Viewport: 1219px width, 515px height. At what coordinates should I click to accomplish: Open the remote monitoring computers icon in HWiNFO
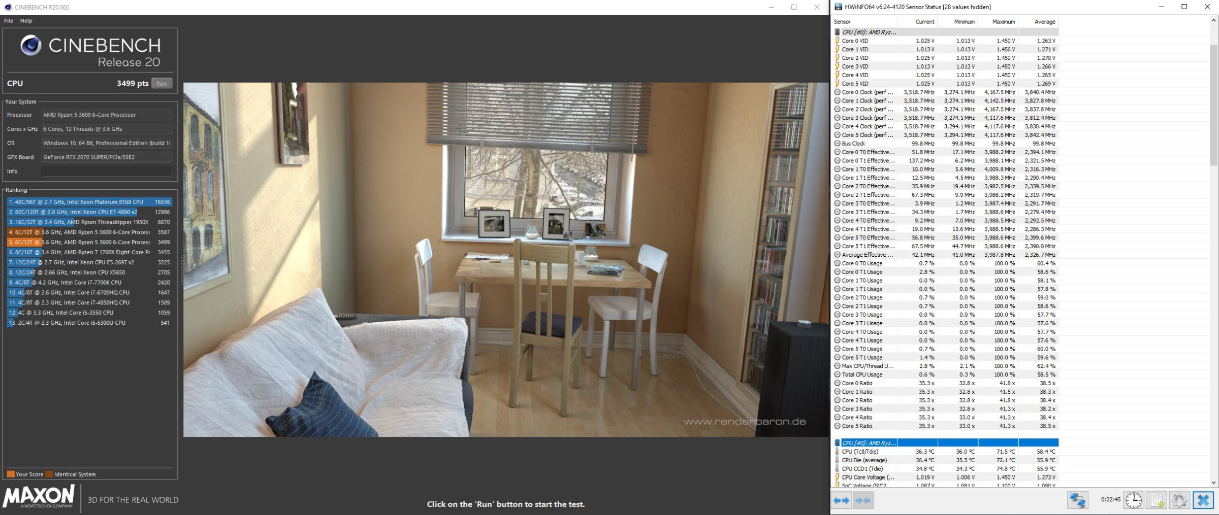click(x=1077, y=500)
